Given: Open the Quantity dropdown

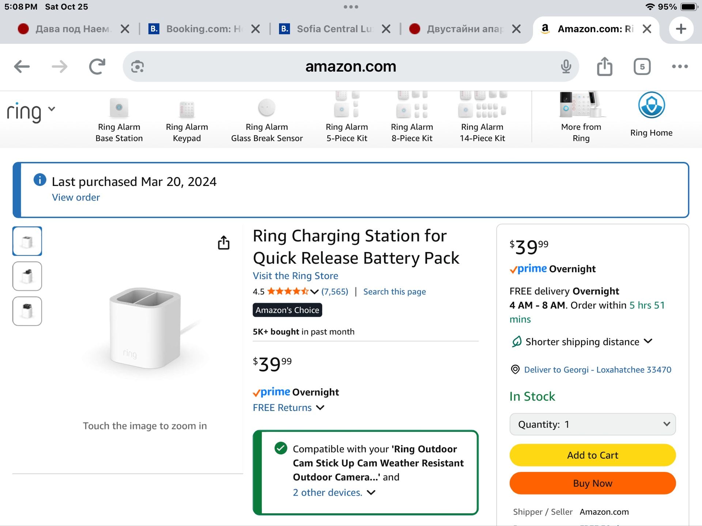Looking at the screenshot, I should coord(592,424).
